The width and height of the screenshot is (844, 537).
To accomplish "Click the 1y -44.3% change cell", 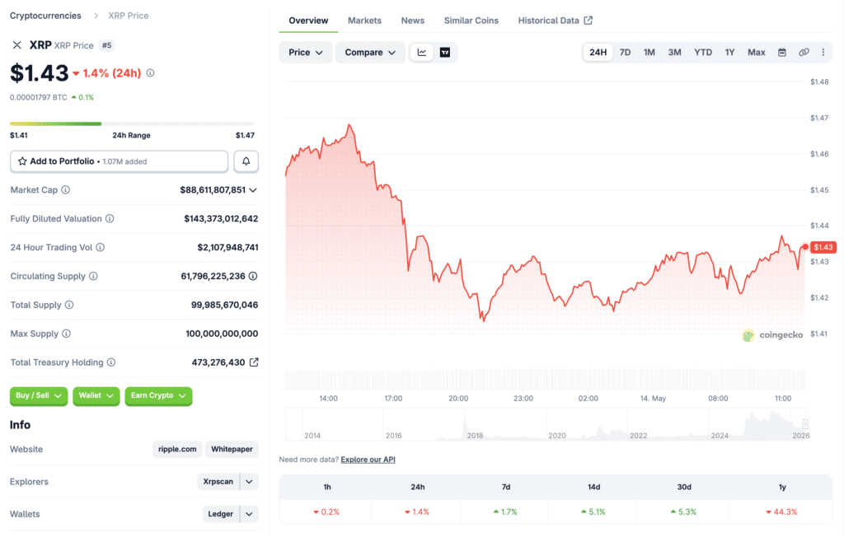I will point(781,511).
